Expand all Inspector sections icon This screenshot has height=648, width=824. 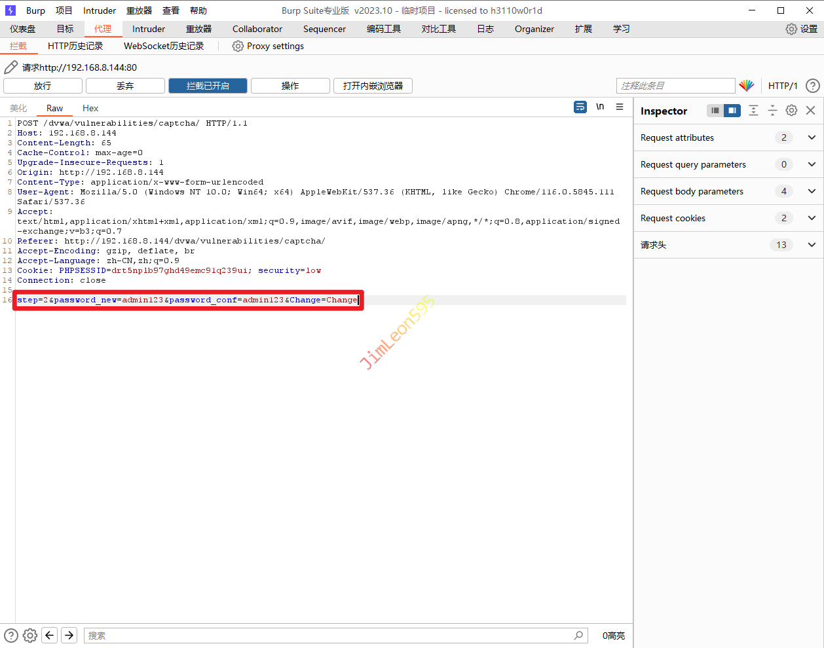[753, 111]
